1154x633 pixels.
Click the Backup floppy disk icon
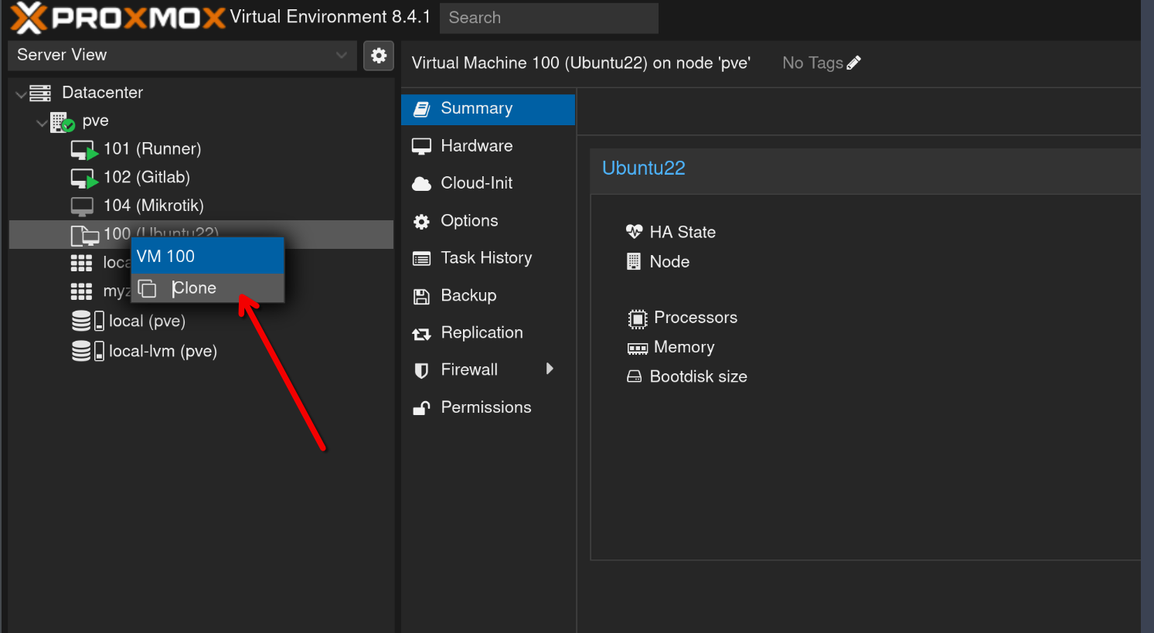pyautogui.click(x=421, y=297)
